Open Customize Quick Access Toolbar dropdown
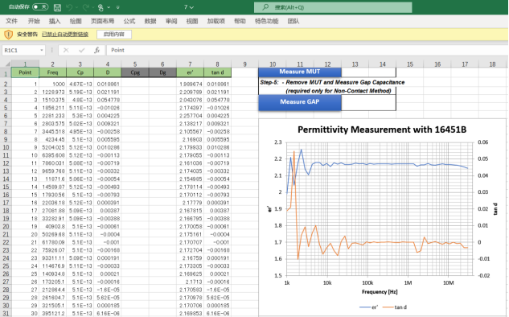 [117, 7]
